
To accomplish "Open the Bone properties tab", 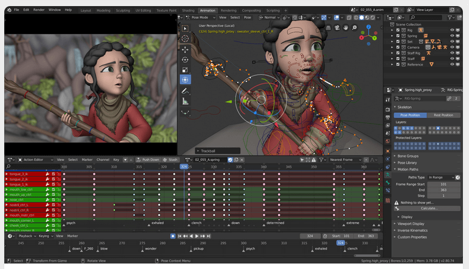I will click(x=388, y=182).
